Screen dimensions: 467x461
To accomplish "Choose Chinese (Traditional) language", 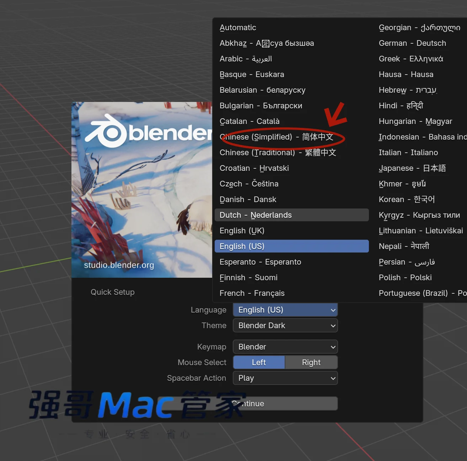I will [x=291, y=152].
